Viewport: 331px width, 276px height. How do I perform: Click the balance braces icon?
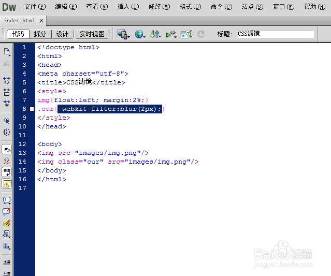(x=7, y=132)
